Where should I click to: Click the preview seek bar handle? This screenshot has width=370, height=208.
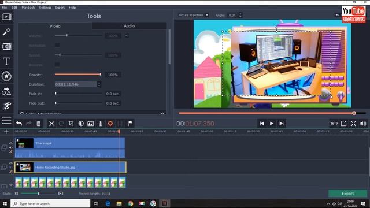[x=354, y=113]
